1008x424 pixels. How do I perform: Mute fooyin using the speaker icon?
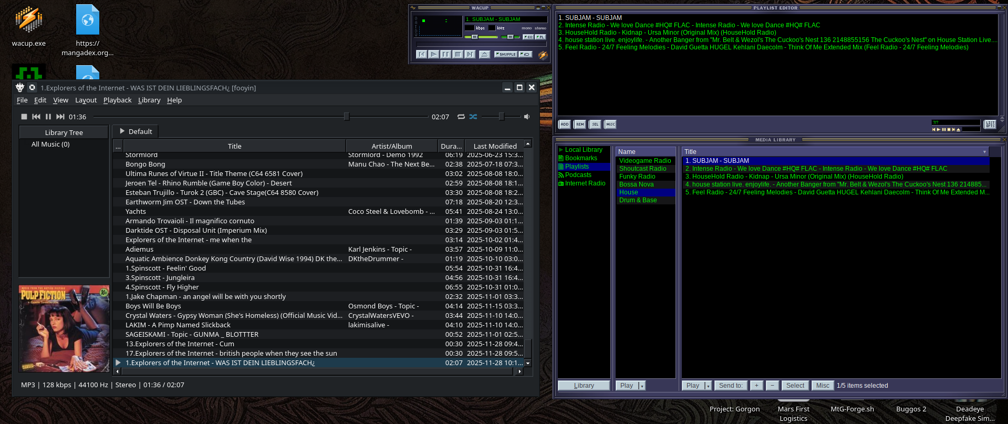click(527, 117)
